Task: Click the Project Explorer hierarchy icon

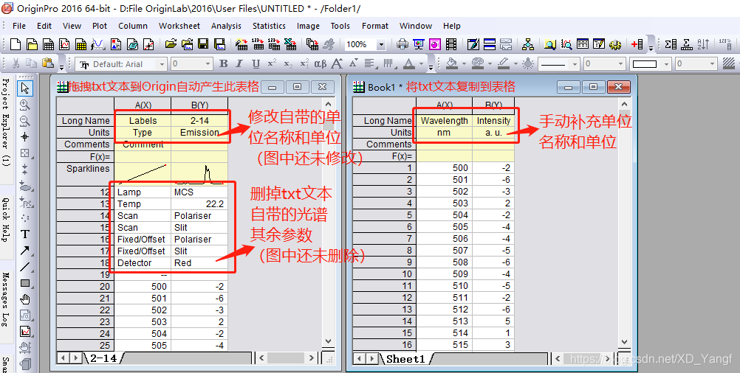Action: [528, 45]
